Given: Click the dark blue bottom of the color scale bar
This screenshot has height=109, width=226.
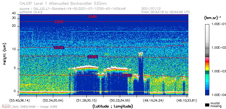Looking at the screenshot, I should 207,93.
